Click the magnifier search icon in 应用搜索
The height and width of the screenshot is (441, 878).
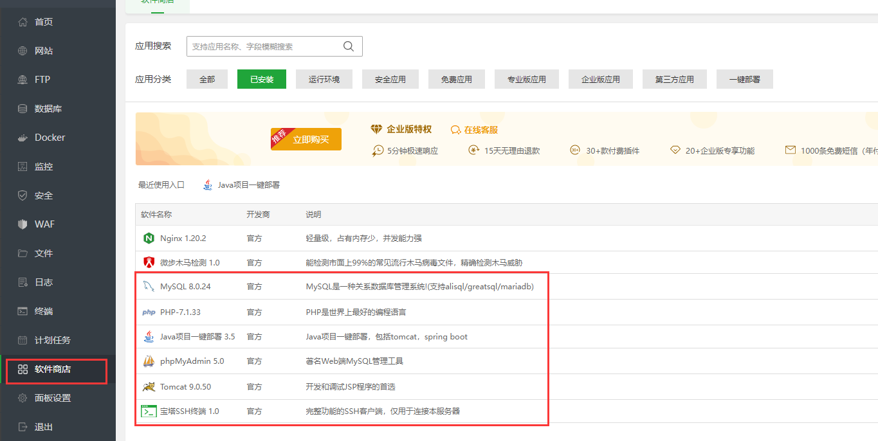point(349,46)
